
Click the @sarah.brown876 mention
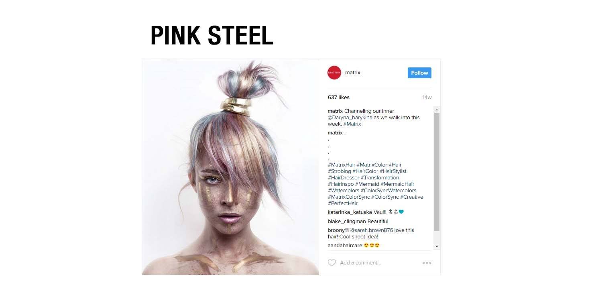[x=372, y=230]
